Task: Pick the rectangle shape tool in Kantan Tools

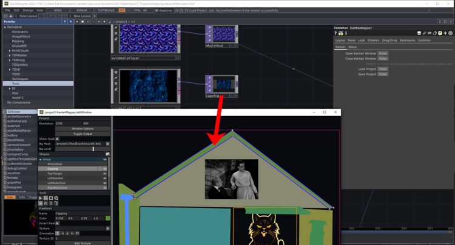Action: click(51, 198)
